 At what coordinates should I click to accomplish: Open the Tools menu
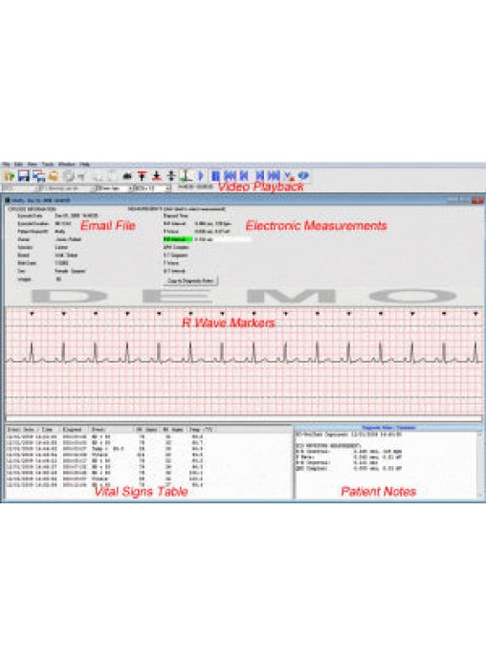[48, 165]
